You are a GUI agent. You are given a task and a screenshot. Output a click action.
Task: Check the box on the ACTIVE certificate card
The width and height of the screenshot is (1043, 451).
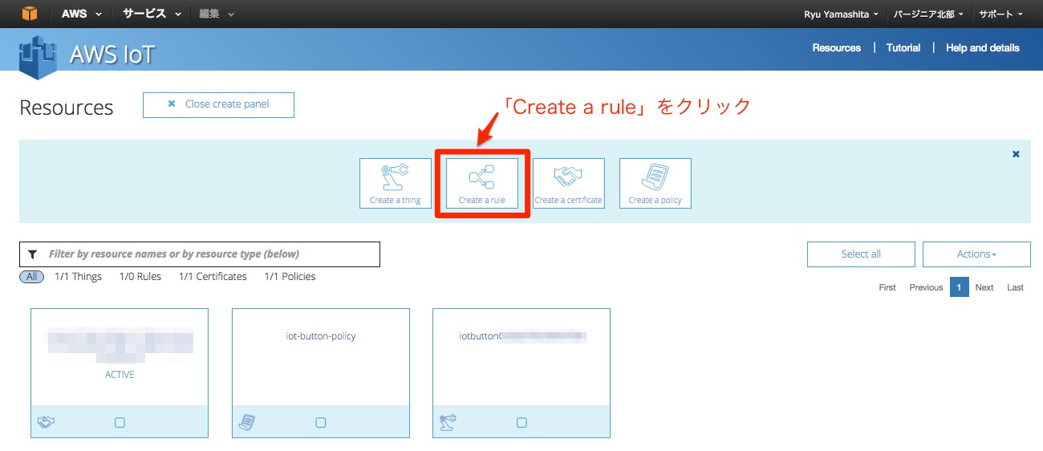120,422
